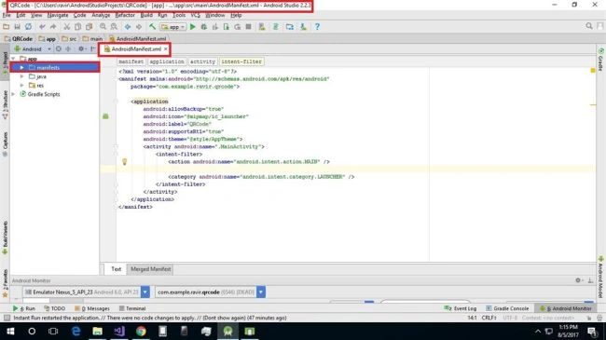Click the application tag breadcrumb
Image resolution: width=606 pixels, height=340 pixels.
point(167,61)
